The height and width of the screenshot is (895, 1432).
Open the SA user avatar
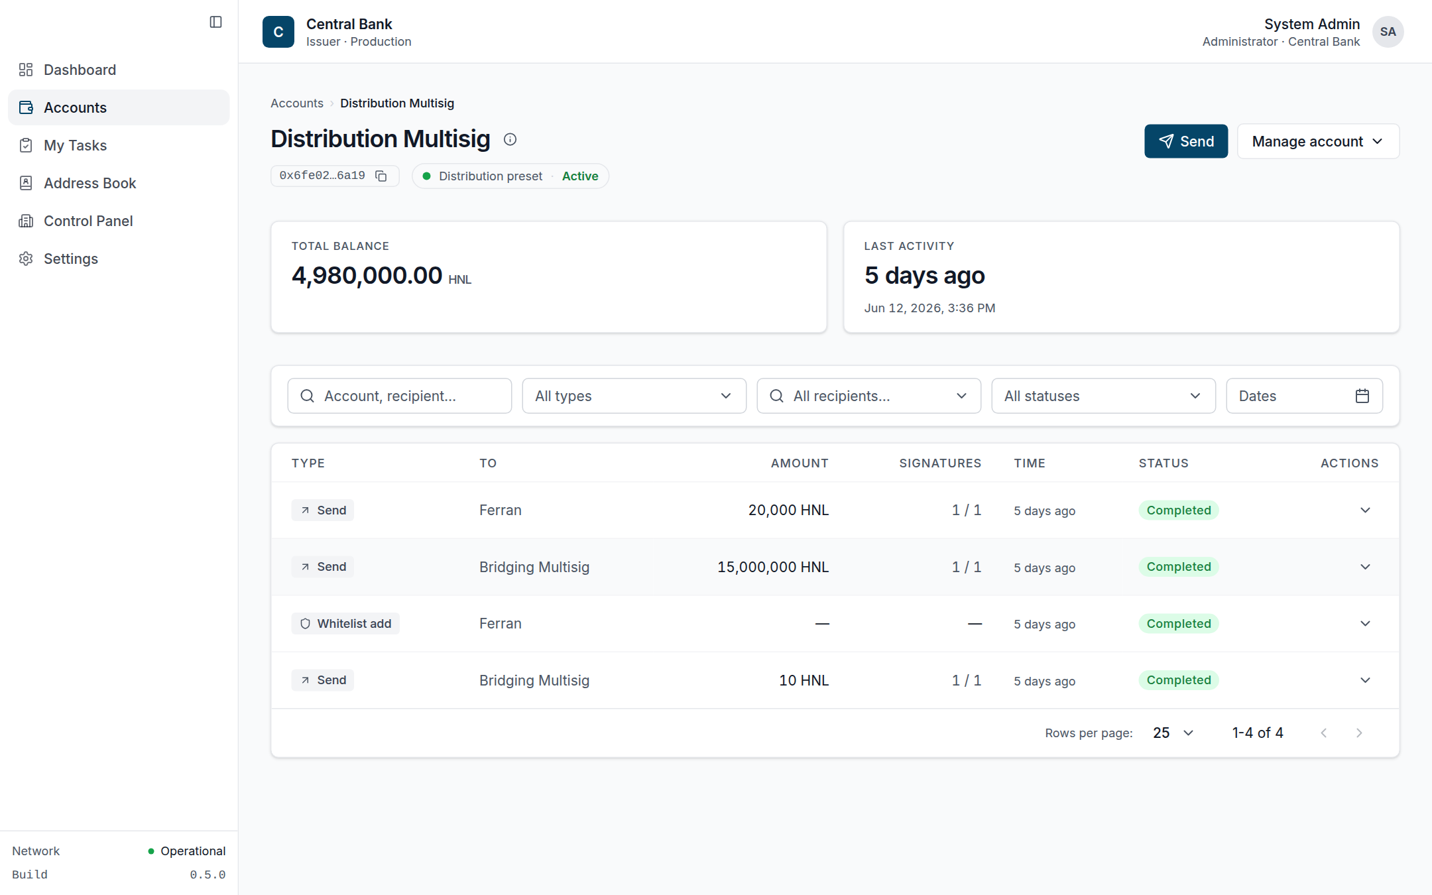pos(1388,32)
